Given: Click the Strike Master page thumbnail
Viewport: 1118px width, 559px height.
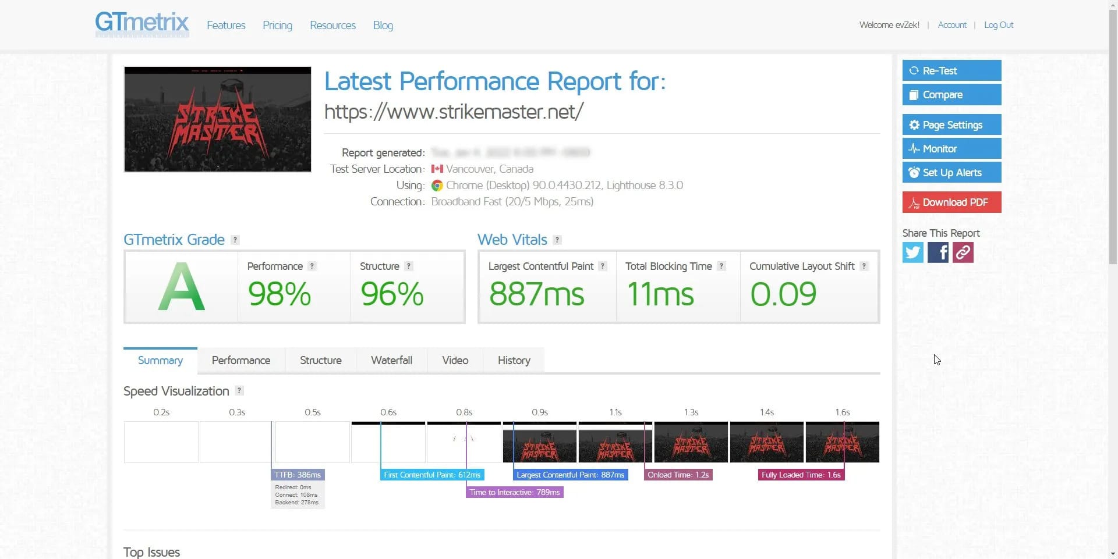Looking at the screenshot, I should point(217,119).
